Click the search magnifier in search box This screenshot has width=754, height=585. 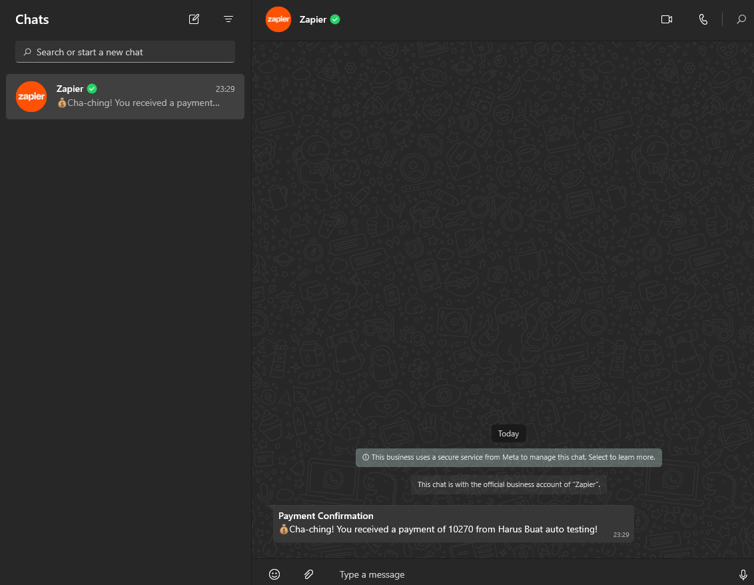pos(27,52)
